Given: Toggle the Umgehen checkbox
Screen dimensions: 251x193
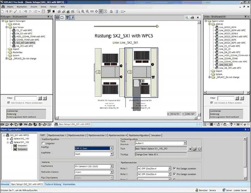Looking at the screenshot, I should click(x=43, y=143).
